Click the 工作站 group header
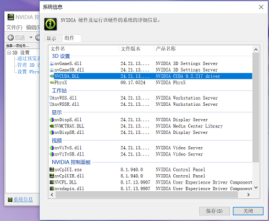Image resolution: width=269 pixels, height=221 pixels. coord(59,90)
